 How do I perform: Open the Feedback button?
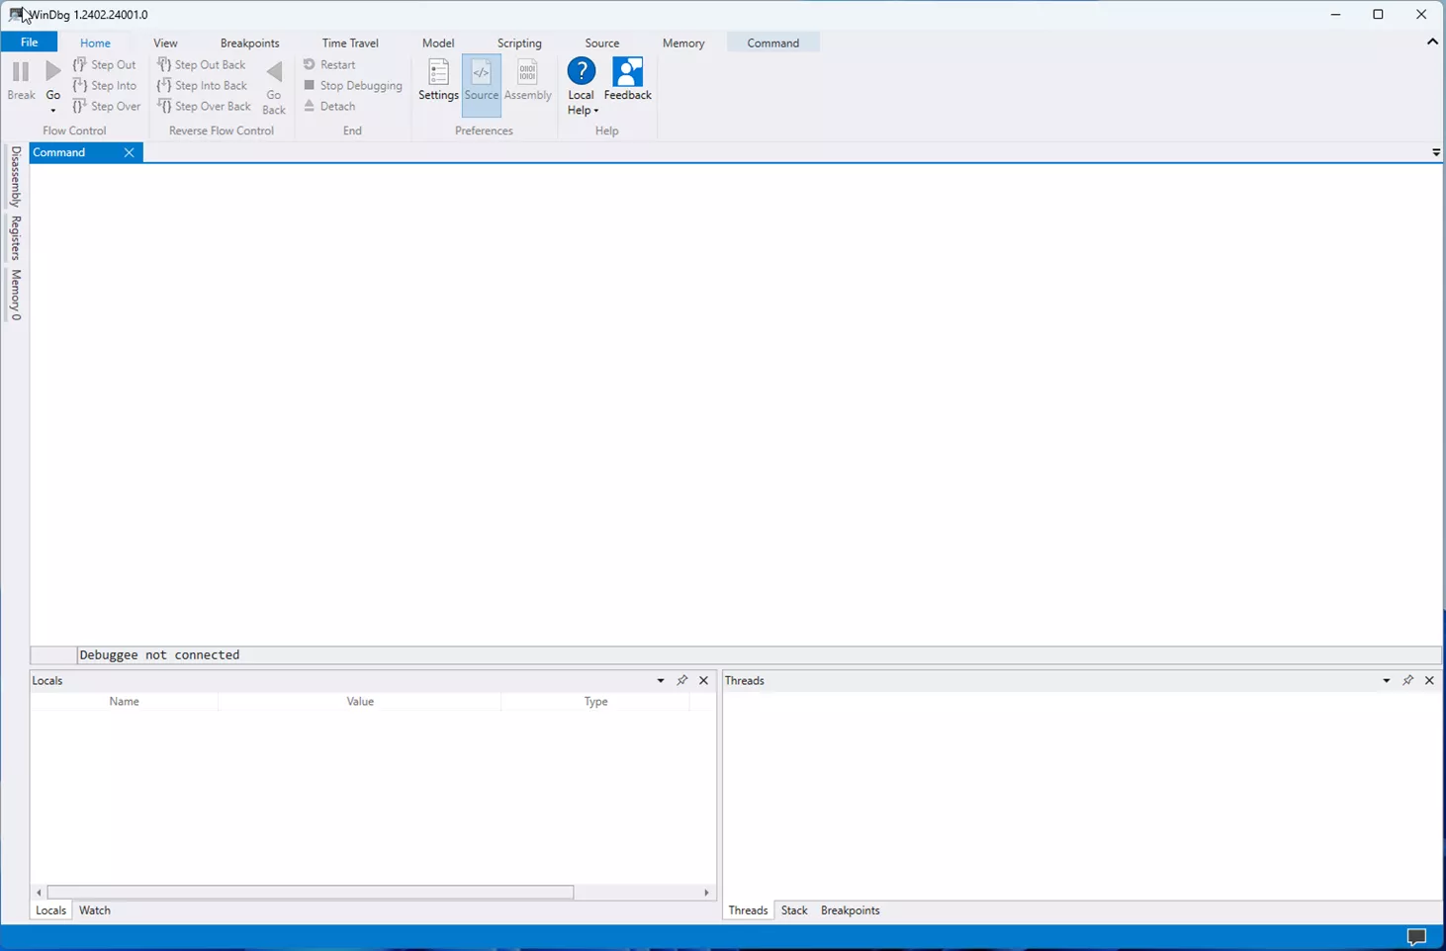coord(628,79)
